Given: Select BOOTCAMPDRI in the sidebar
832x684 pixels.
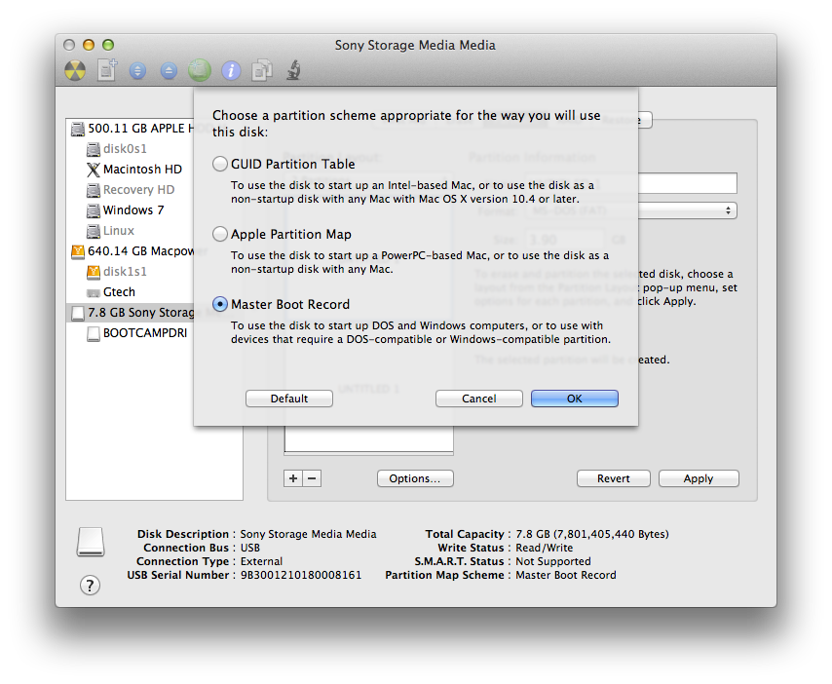Looking at the screenshot, I should 145,333.
